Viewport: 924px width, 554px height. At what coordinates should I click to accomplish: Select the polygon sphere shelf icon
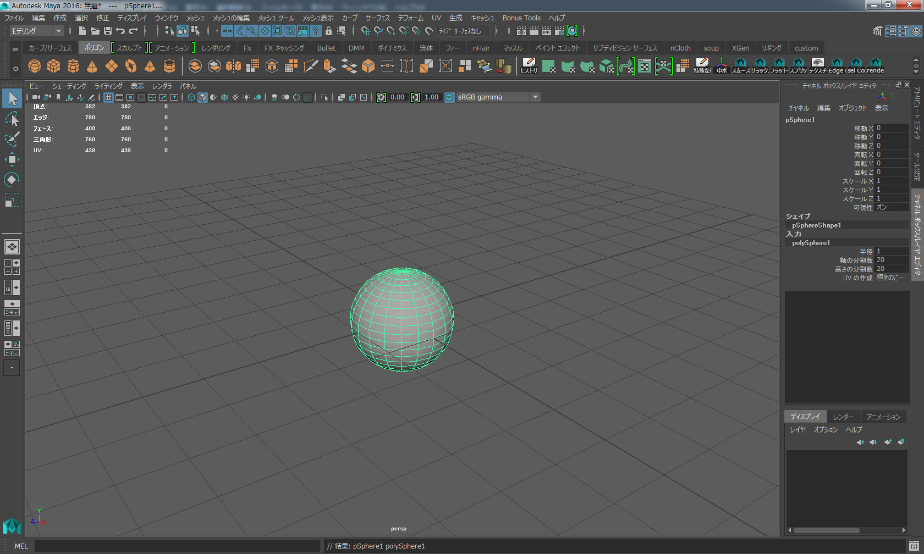[x=35, y=67]
